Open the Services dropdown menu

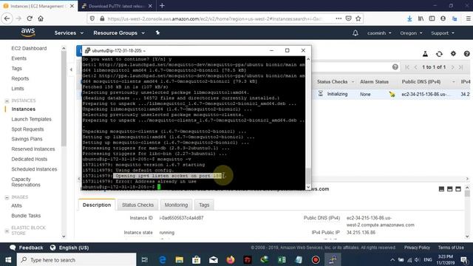point(69,33)
